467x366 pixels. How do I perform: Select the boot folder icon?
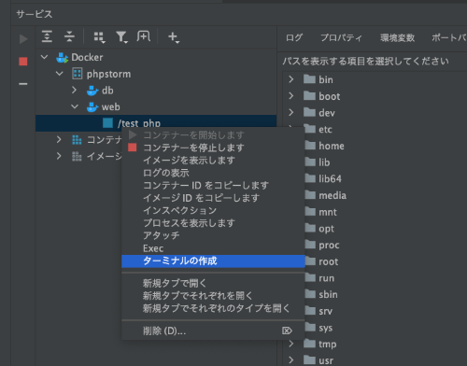(309, 95)
